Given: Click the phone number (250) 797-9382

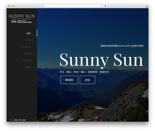Looking at the screenshot, I should [20, 120].
